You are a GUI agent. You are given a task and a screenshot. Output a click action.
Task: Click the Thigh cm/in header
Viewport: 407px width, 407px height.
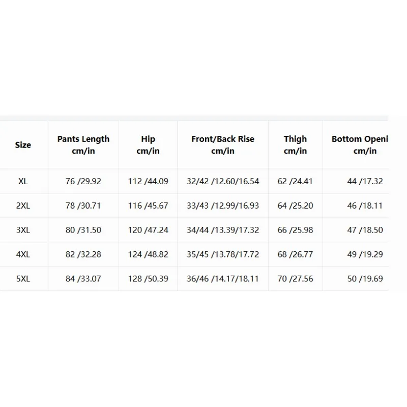point(296,145)
